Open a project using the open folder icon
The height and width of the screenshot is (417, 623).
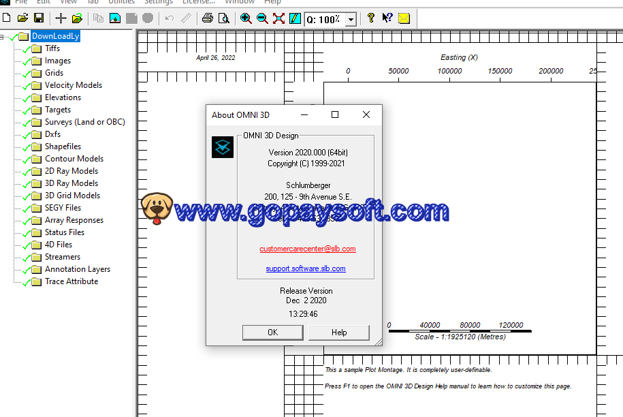pyautogui.click(x=22, y=18)
